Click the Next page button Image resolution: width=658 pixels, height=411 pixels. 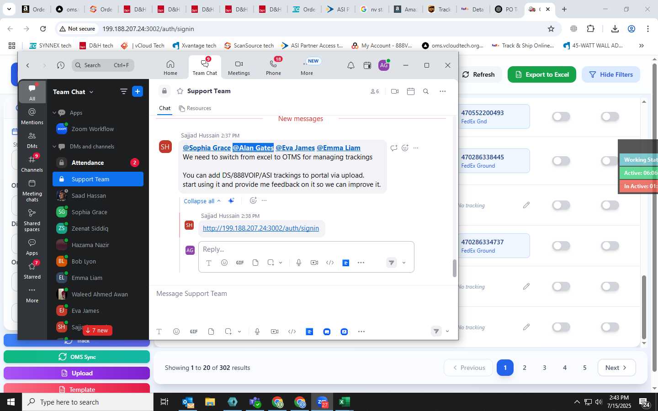pyautogui.click(x=616, y=368)
